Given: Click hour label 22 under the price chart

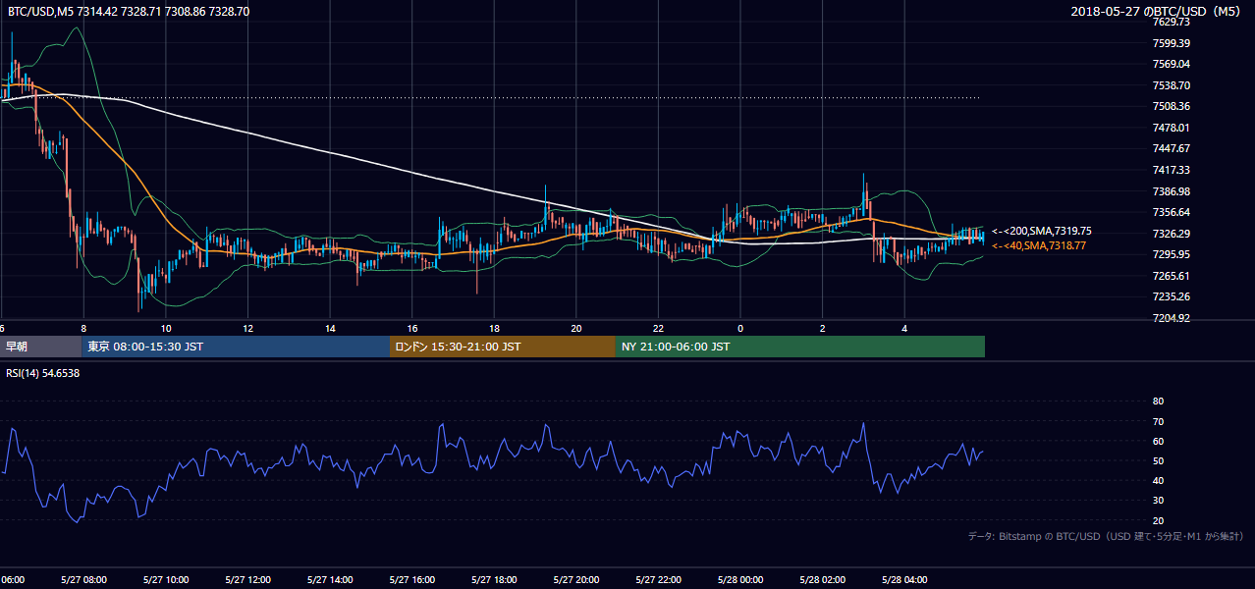Looking at the screenshot, I should click(x=658, y=328).
